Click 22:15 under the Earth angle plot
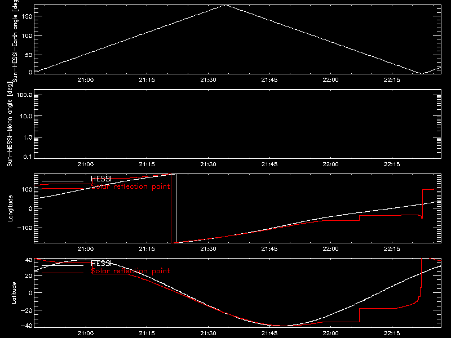 (x=392, y=80)
